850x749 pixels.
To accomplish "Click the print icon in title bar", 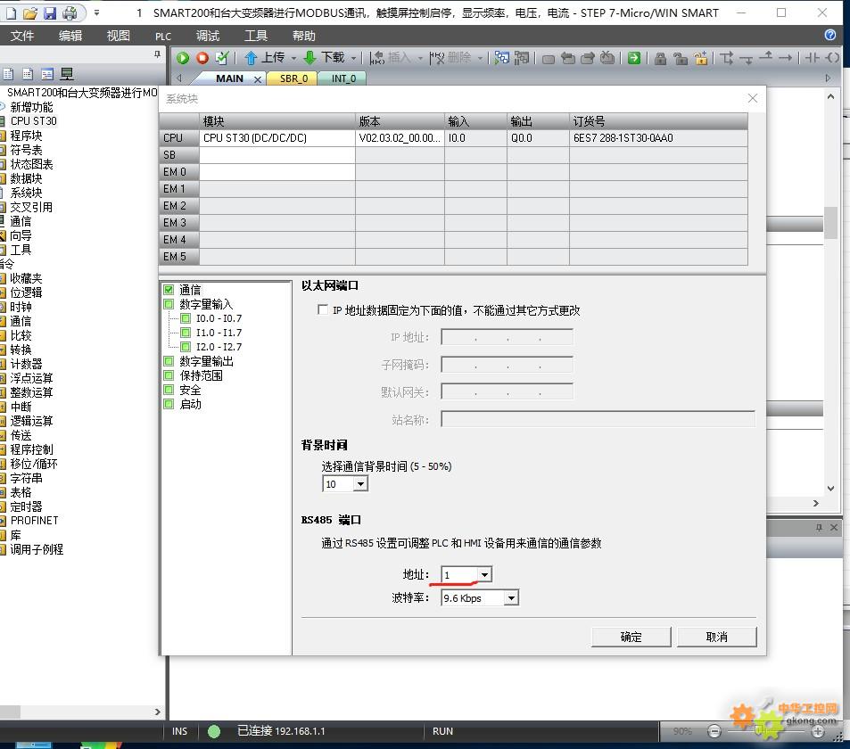I will [x=70, y=13].
